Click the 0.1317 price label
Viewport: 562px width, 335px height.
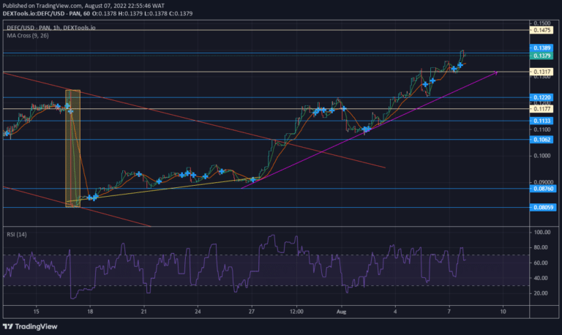click(542, 72)
